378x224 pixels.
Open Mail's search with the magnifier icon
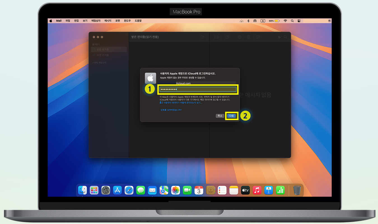pos(285,37)
